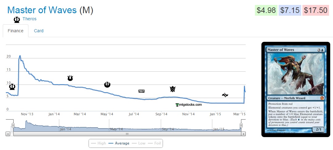Select the M15 set marker on the chart
The width and height of the screenshot is (333, 150).
(x=141, y=91)
